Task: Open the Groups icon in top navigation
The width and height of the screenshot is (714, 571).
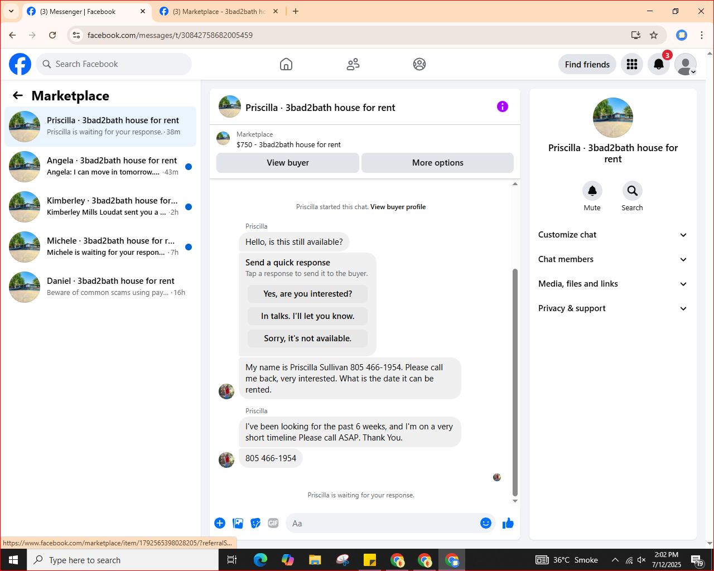Action: click(x=419, y=64)
